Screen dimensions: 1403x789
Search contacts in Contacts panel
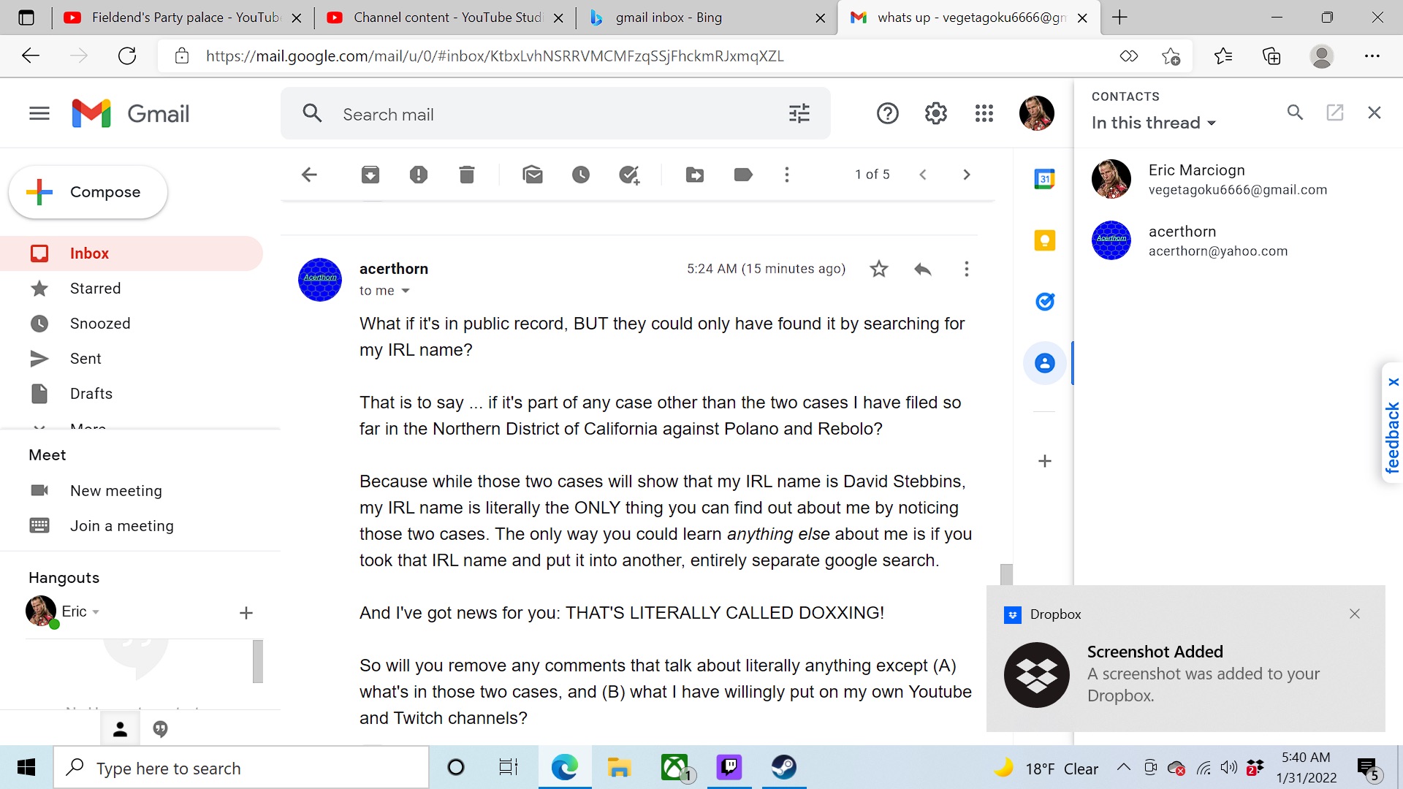pyautogui.click(x=1295, y=113)
